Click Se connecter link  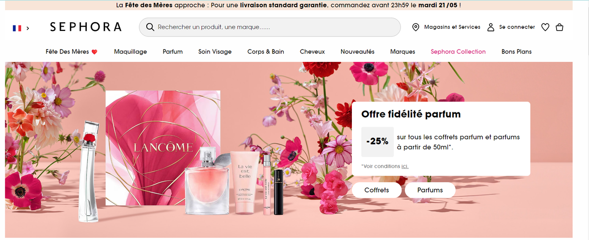(x=517, y=27)
